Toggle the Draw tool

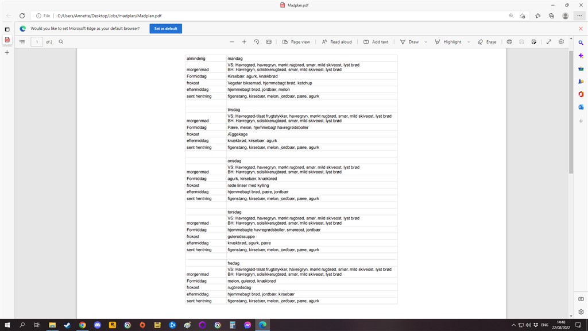[x=409, y=42]
